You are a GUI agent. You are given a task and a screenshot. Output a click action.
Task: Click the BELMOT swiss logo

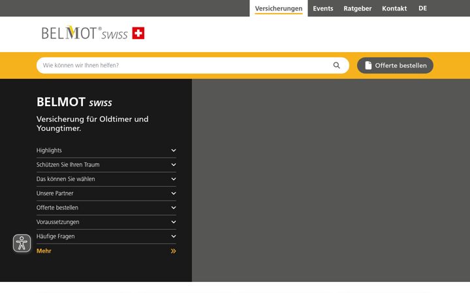93,33
